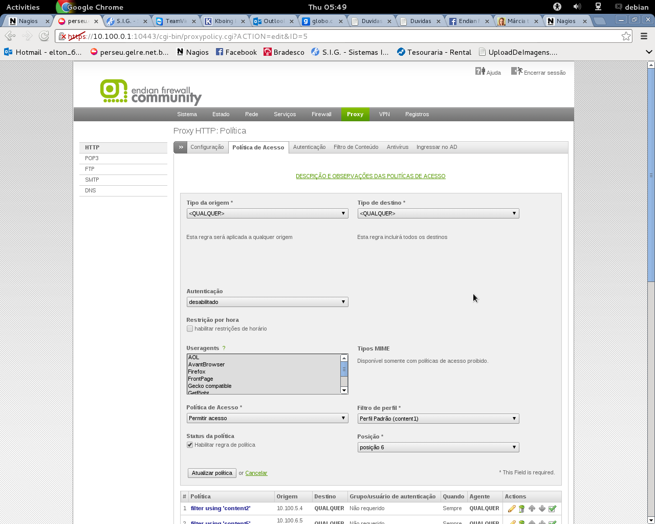Open the Chrome menu (hamburger icon)

[x=644, y=36]
